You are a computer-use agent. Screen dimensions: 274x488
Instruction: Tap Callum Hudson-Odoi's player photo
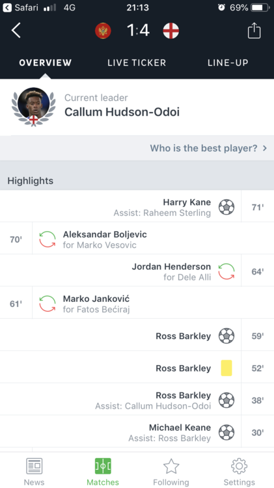pos(34,106)
